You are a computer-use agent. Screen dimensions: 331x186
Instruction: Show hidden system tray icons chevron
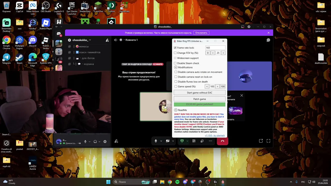coord(291,182)
